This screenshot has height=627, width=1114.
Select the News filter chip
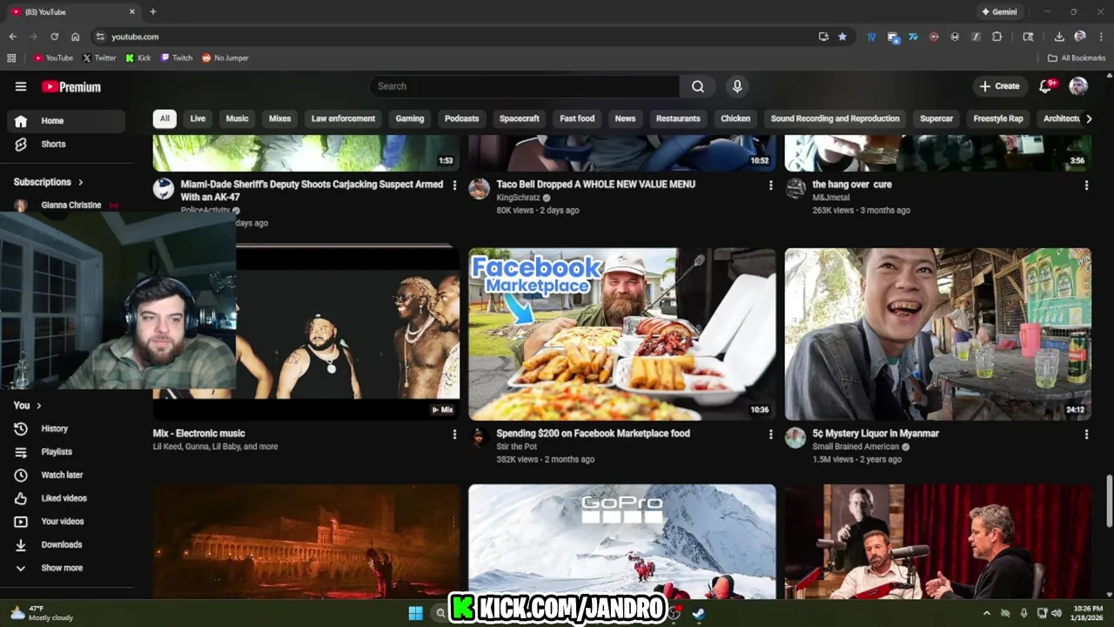pos(625,118)
